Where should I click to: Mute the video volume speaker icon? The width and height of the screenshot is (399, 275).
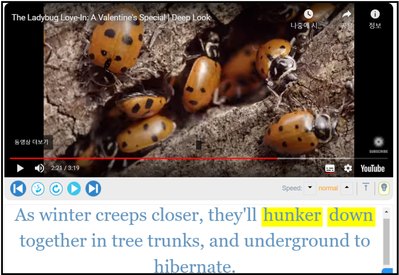39,168
